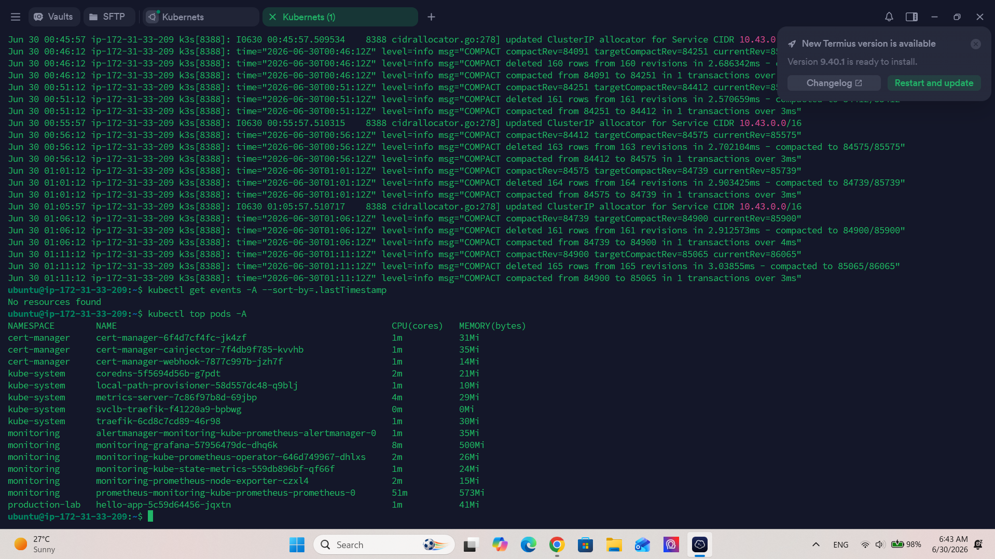Open the ENG language selector
The image size is (995, 559).
tap(840, 544)
